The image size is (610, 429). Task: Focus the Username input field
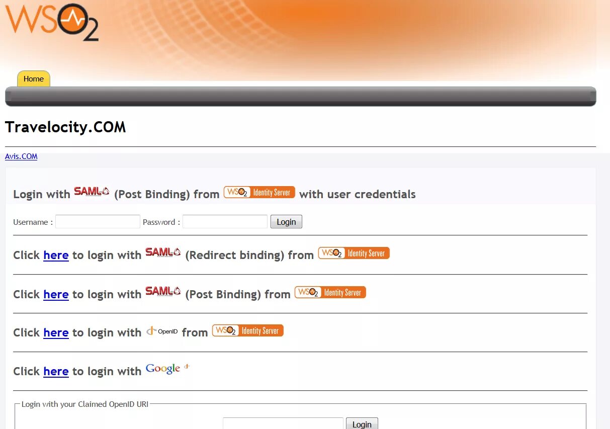(98, 222)
